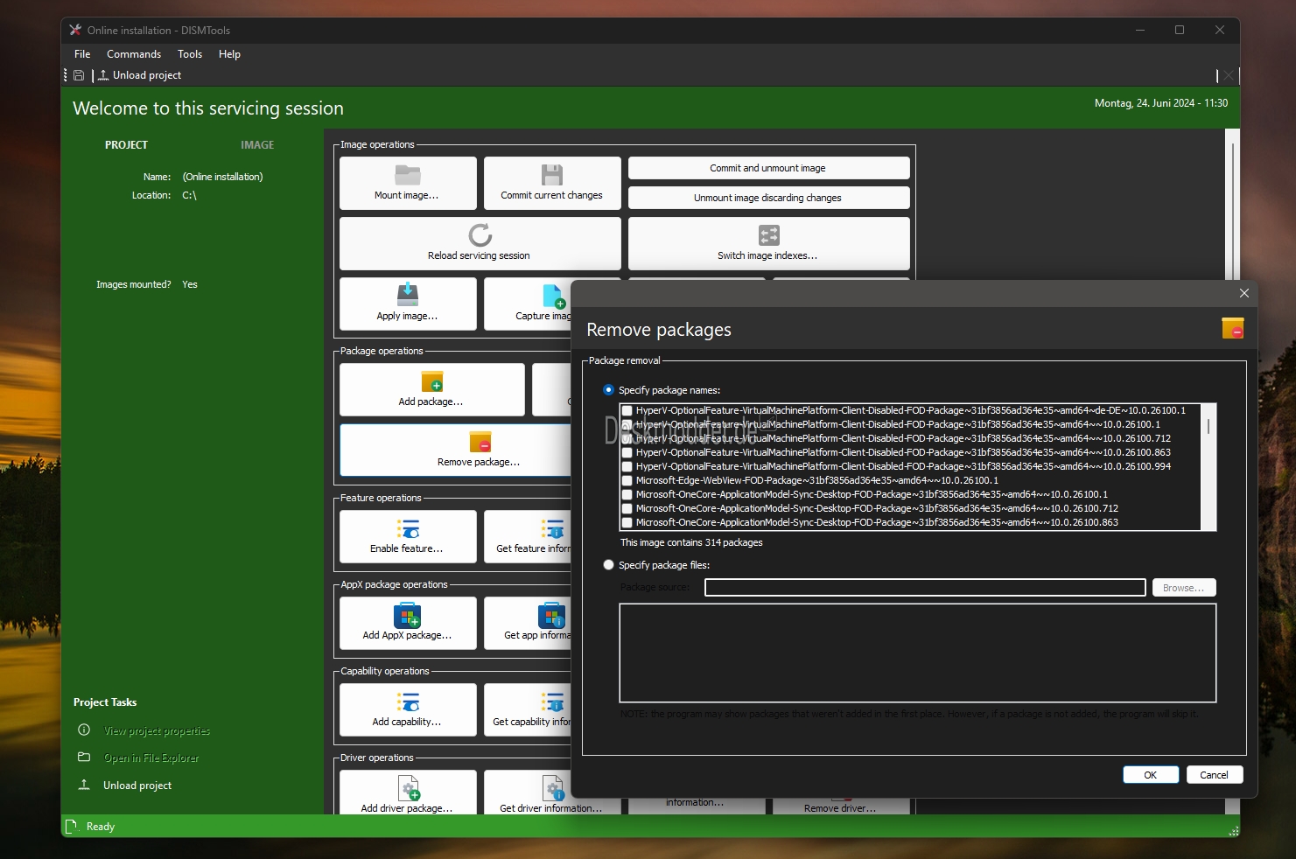Viewport: 1296px width, 859px height.
Task: Click the Commit current changes floppy icon
Action: pos(551,174)
